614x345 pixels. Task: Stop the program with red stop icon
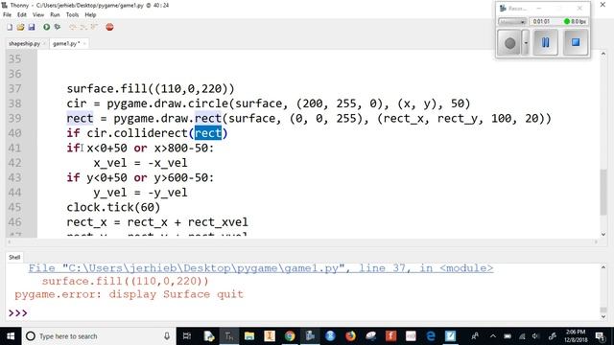pyautogui.click(x=109, y=27)
